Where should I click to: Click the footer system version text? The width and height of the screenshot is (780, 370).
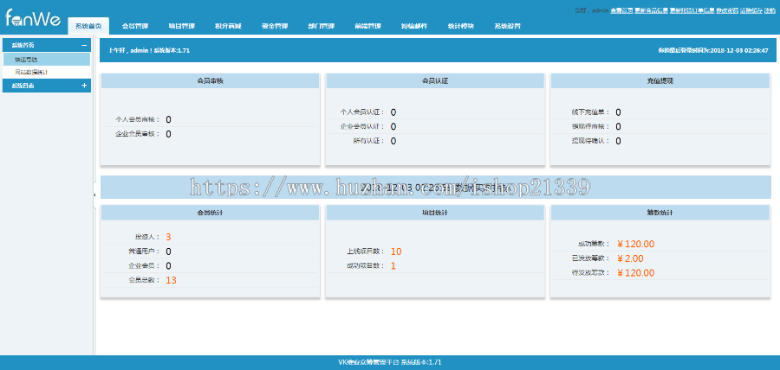click(389, 362)
